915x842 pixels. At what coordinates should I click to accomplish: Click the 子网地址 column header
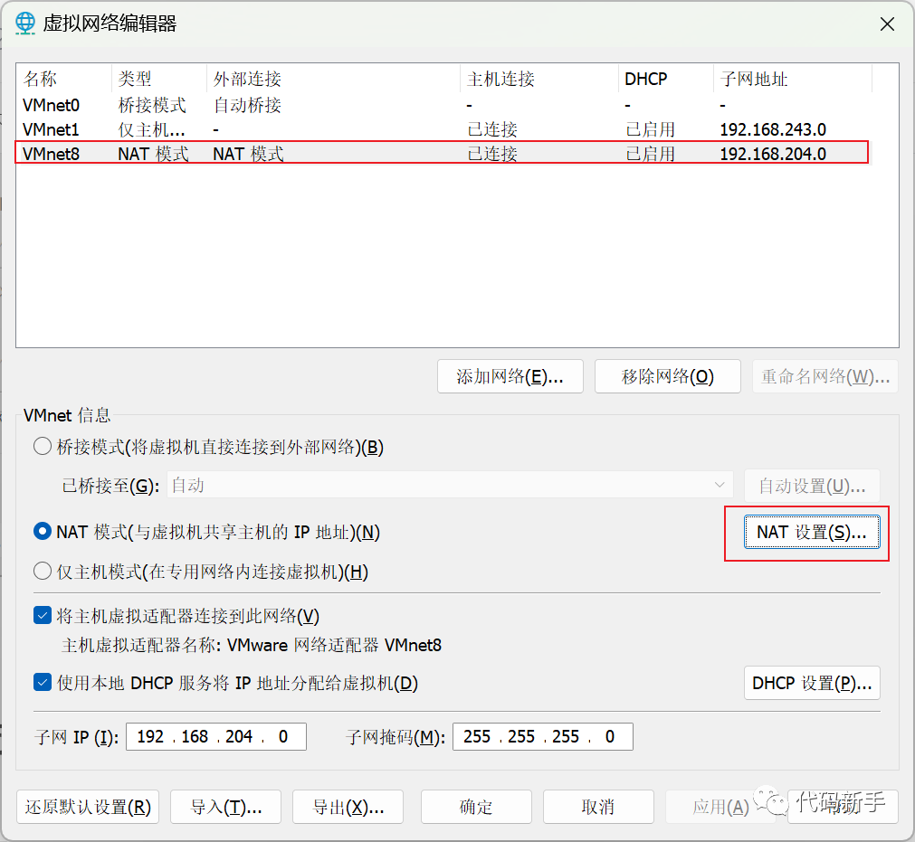793,79
